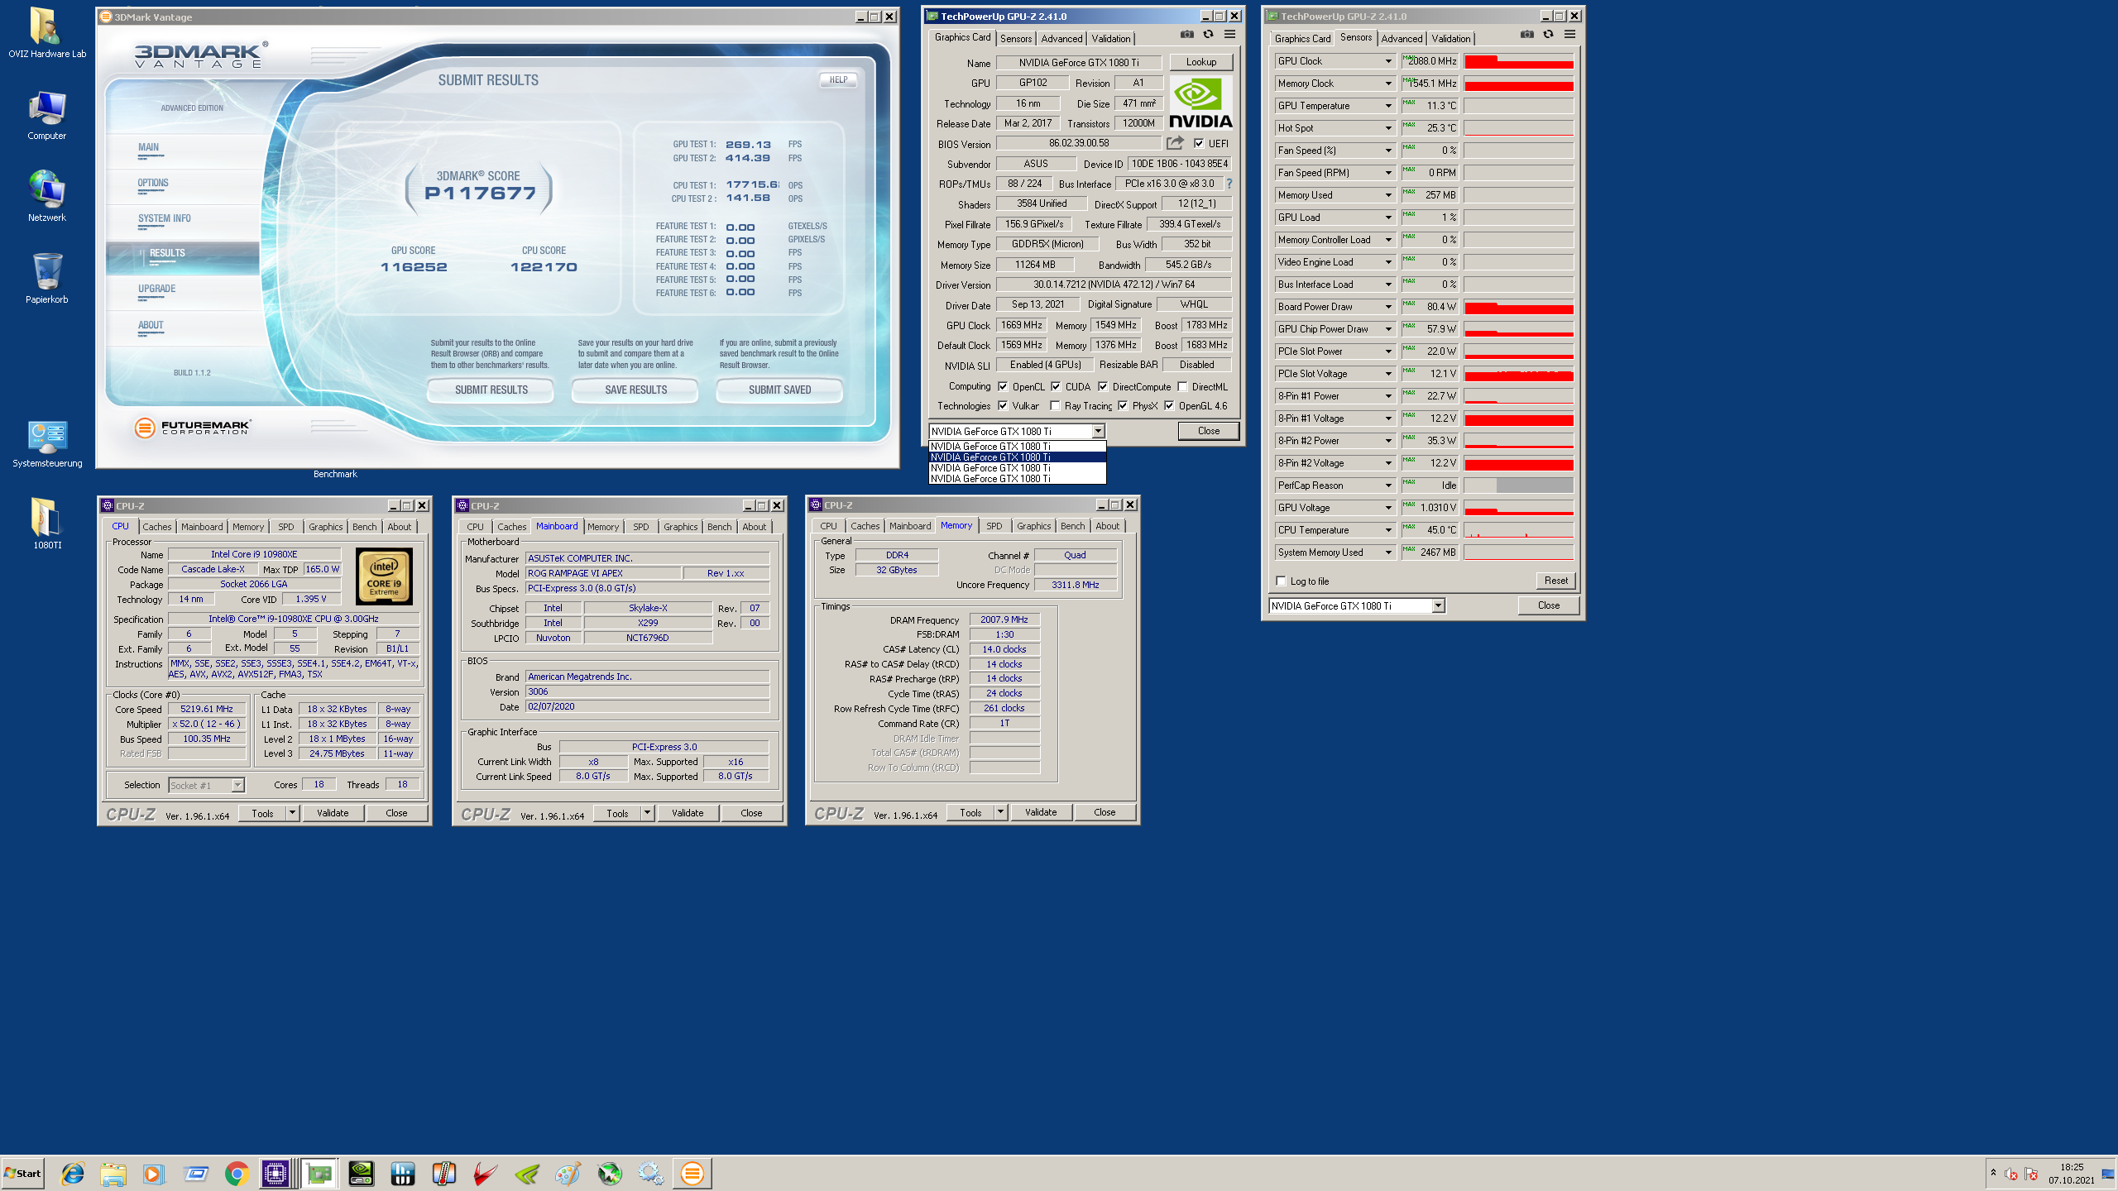The height and width of the screenshot is (1191, 2118).
Task: Toggle CUDA checkbox in GPU-Z
Action: [1056, 386]
